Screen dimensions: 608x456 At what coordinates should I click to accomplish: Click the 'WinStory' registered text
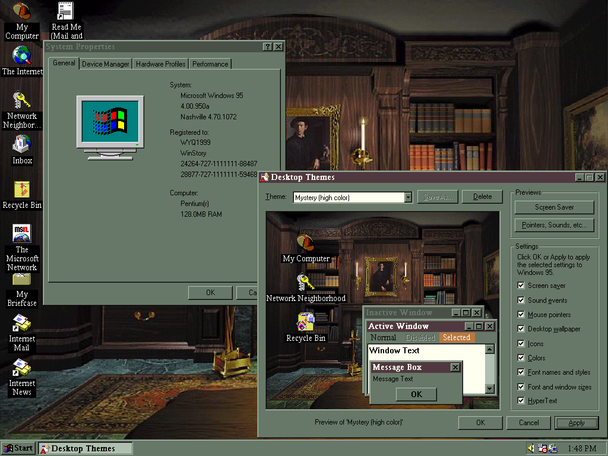(x=194, y=153)
